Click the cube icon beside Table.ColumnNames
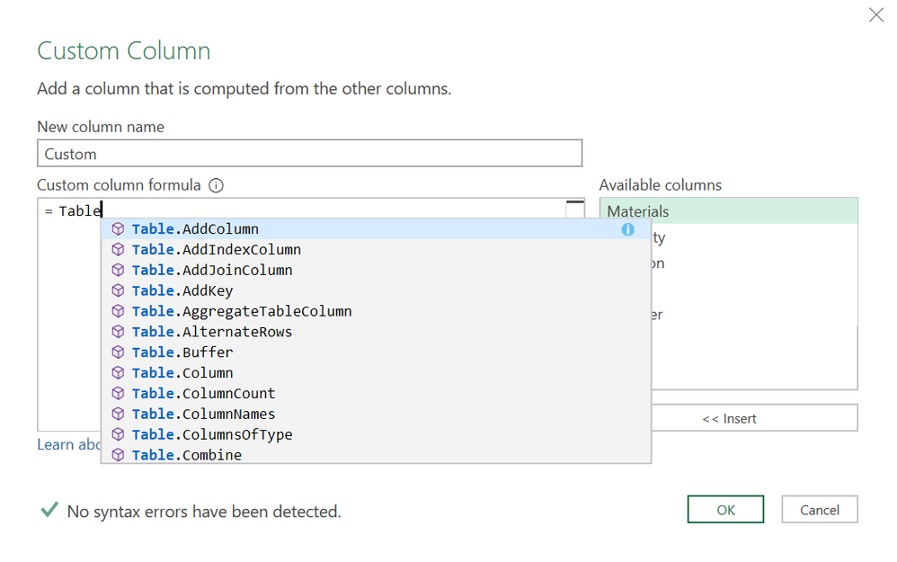The width and height of the screenshot is (897, 562). tap(118, 415)
